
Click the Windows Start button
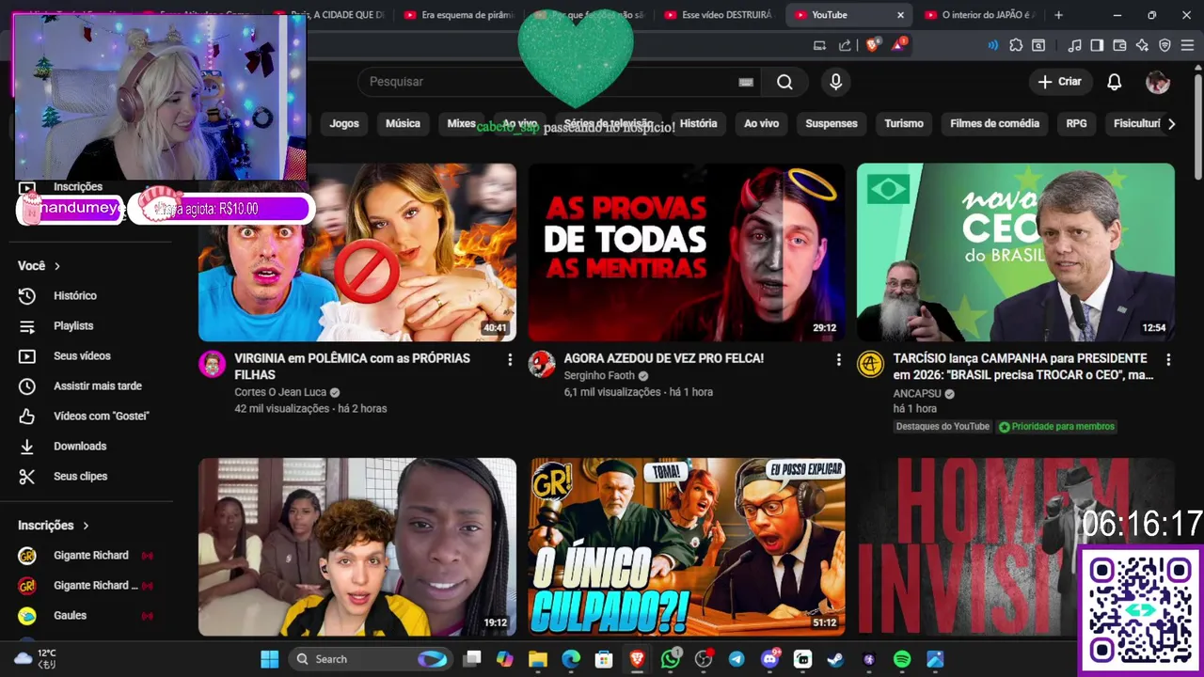coord(269,659)
